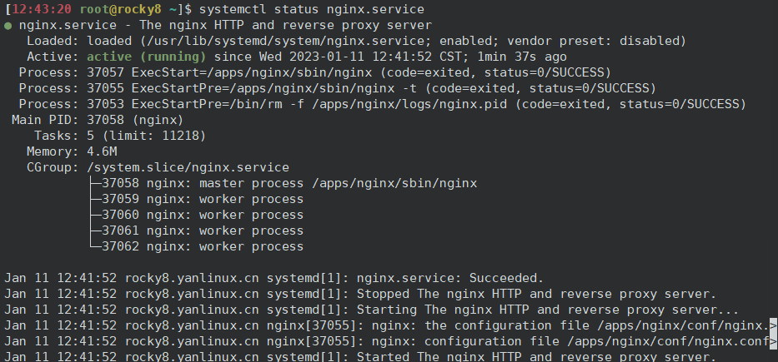
Task: Click the truncation arrow on the last nginx[37055] line
Action: (x=773, y=340)
